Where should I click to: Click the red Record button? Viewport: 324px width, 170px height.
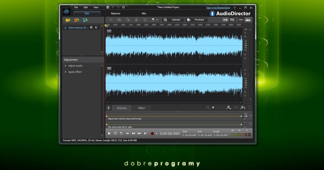152,134
